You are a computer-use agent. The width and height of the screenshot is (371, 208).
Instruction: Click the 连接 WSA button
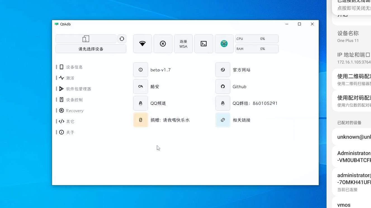(183, 44)
